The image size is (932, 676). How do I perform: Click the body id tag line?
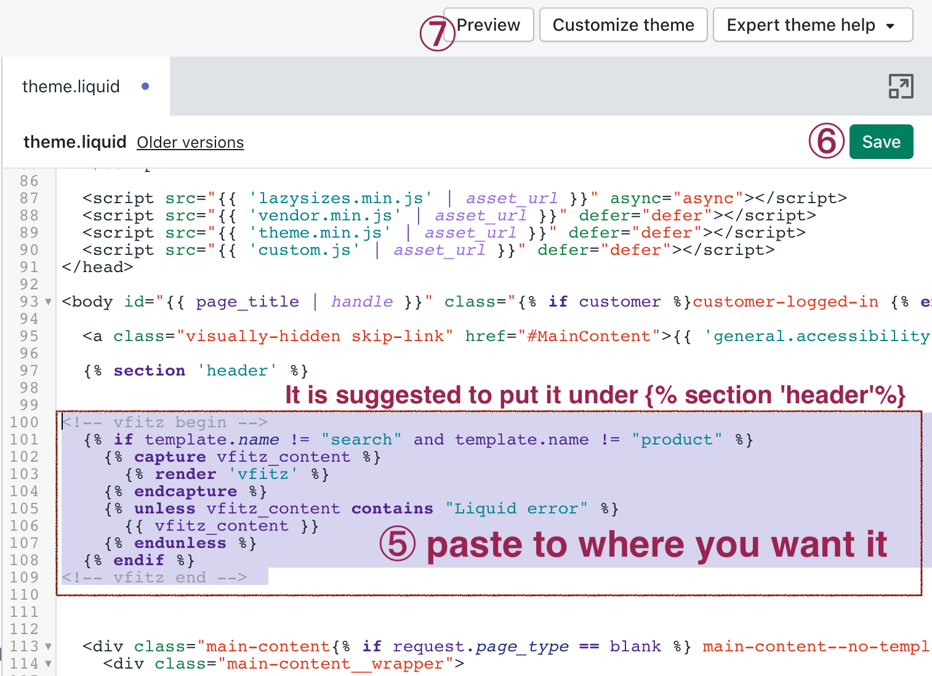(x=496, y=302)
